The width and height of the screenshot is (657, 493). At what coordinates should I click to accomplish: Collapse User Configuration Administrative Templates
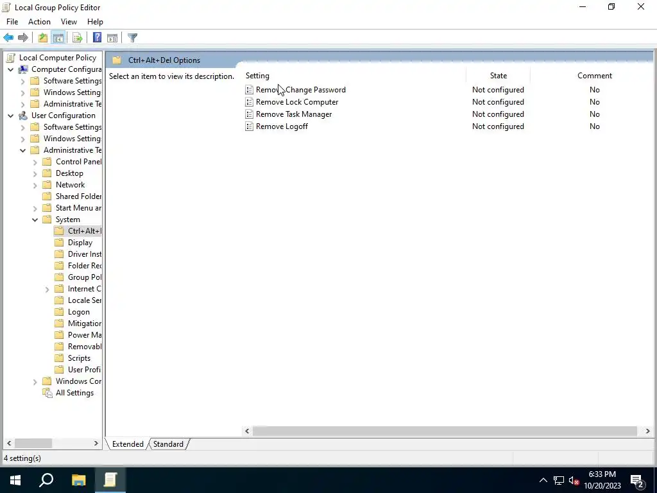22,150
